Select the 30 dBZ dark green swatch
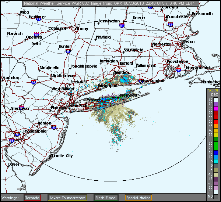The width and height of the screenshot is (221, 202). click(215, 139)
